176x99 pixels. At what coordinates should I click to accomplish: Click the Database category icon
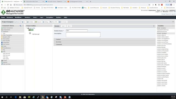(2, 32)
